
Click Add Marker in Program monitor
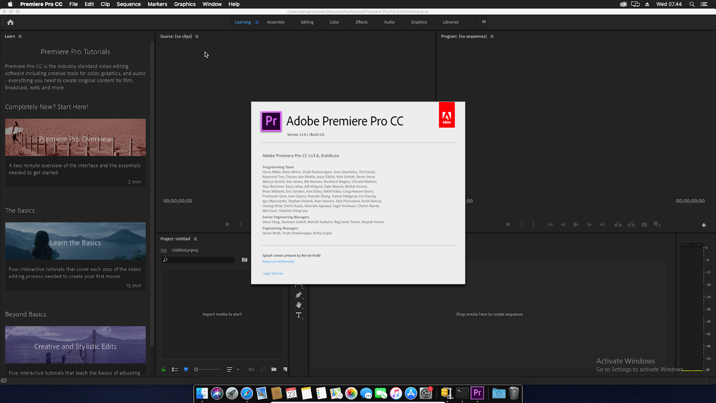point(507,225)
